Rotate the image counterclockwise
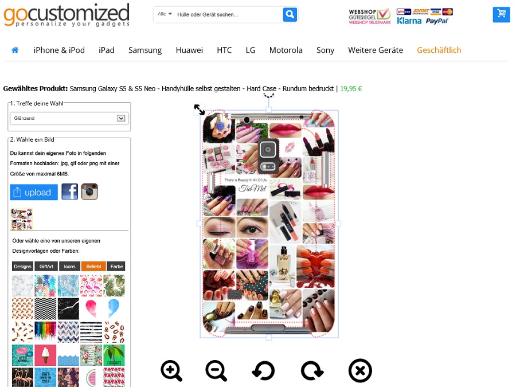This screenshot has height=387, width=516. (x=263, y=370)
